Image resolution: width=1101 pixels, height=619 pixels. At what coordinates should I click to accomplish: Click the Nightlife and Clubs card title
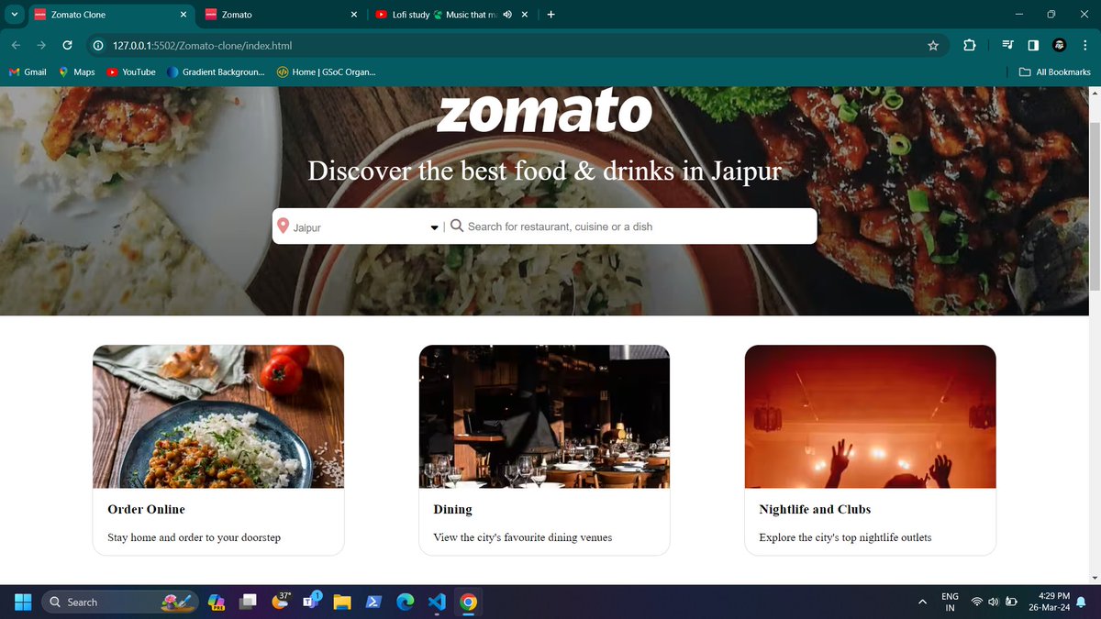point(815,509)
